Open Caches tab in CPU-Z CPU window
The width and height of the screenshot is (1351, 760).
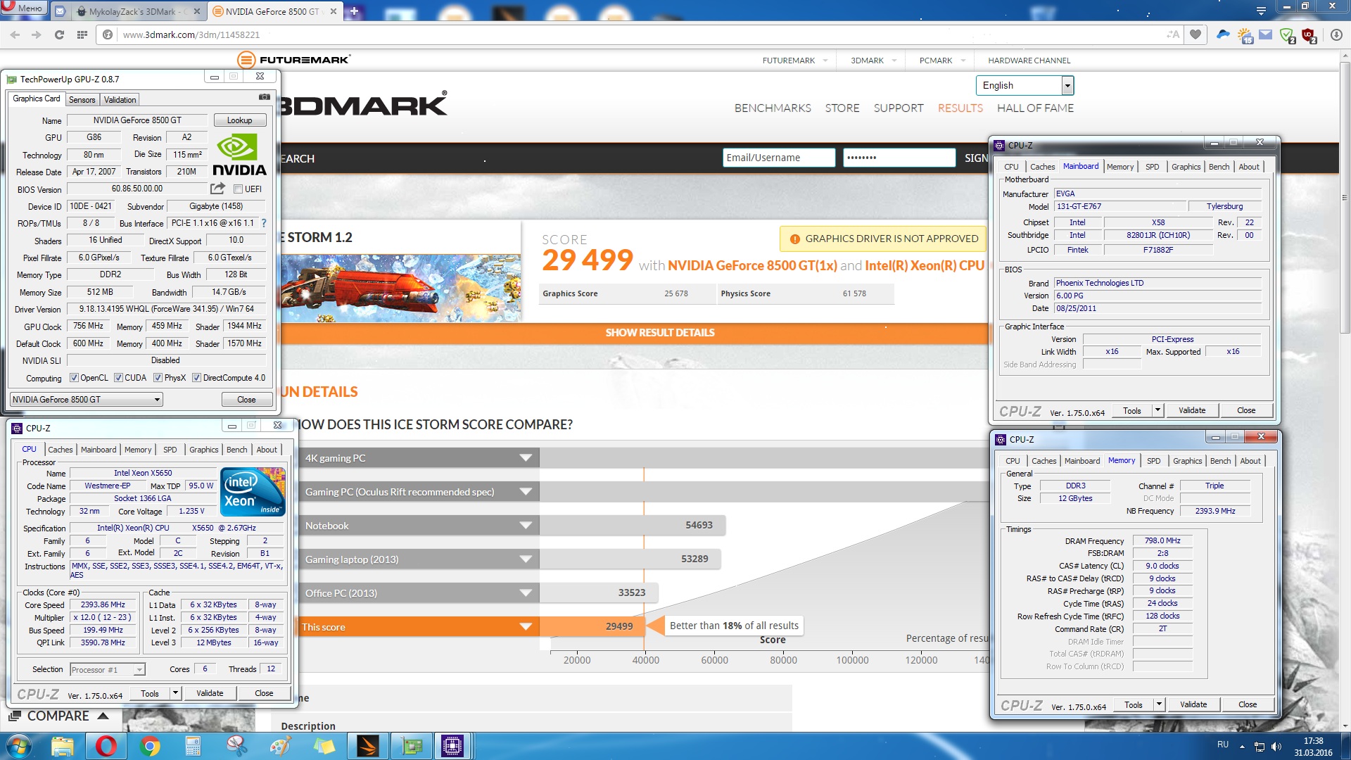pyautogui.click(x=61, y=450)
